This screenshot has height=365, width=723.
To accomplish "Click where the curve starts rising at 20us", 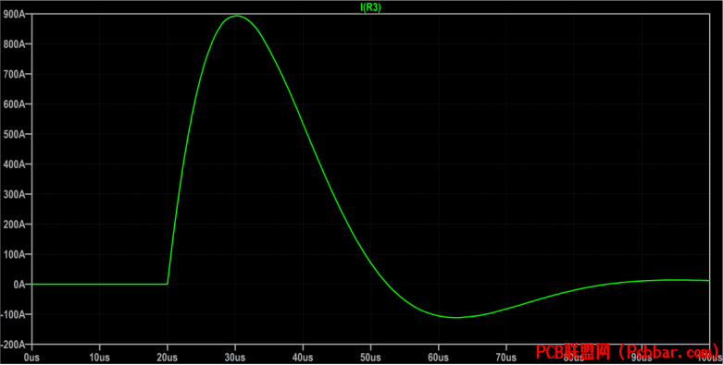I will coord(168,284).
